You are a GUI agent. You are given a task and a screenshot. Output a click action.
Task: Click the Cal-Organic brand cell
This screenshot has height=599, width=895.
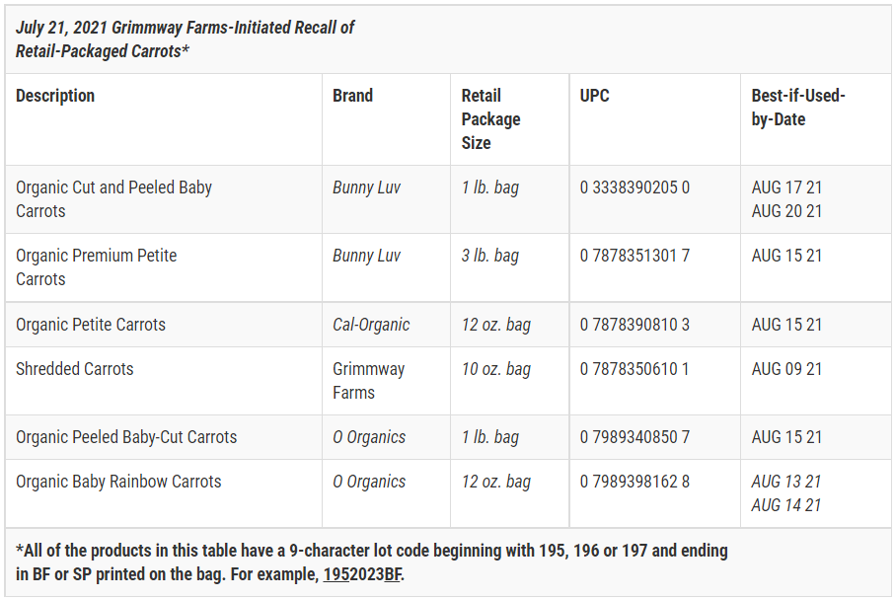click(371, 325)
